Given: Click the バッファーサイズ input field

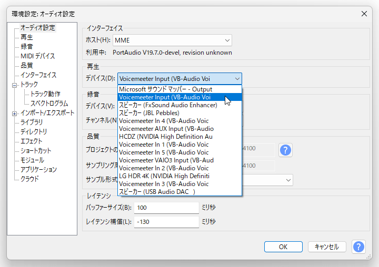Looking at the screenshot, I should pyautogui.click(x=166, y=208).
